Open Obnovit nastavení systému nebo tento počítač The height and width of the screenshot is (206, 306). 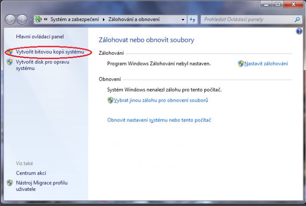(159, 120)
